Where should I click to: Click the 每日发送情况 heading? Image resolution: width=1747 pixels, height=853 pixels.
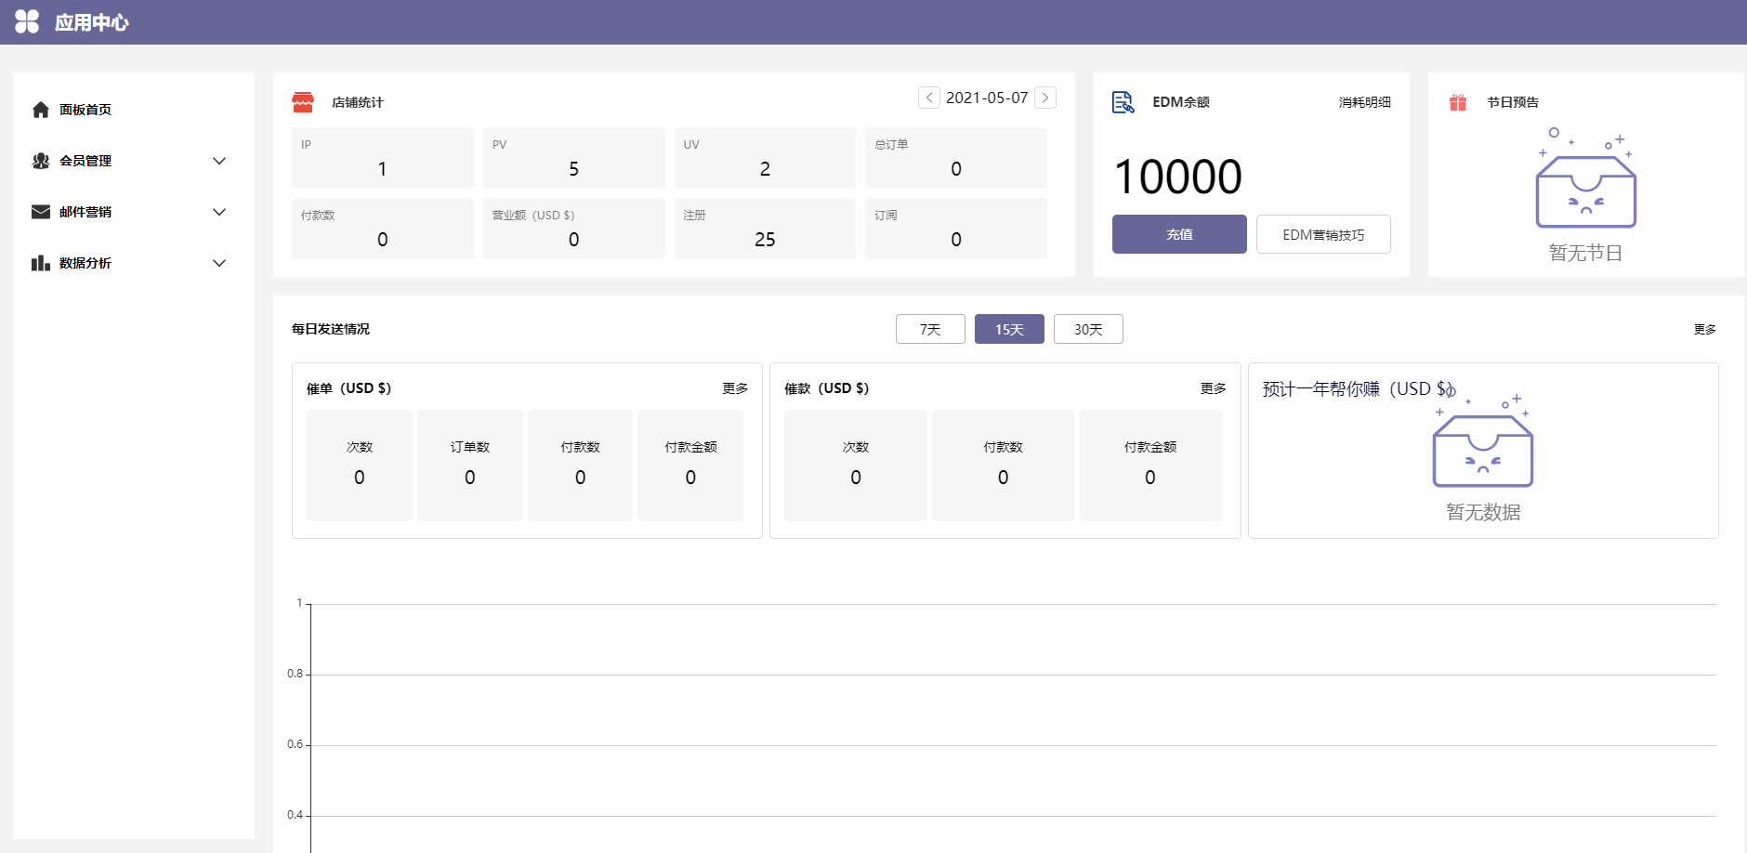(x=331, y=329)
